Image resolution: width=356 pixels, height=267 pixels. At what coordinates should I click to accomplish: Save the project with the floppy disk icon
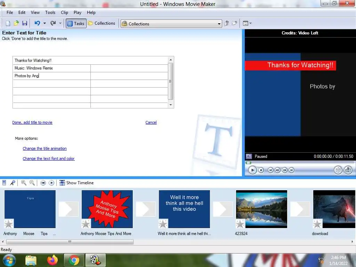click(x=25, y=23)
